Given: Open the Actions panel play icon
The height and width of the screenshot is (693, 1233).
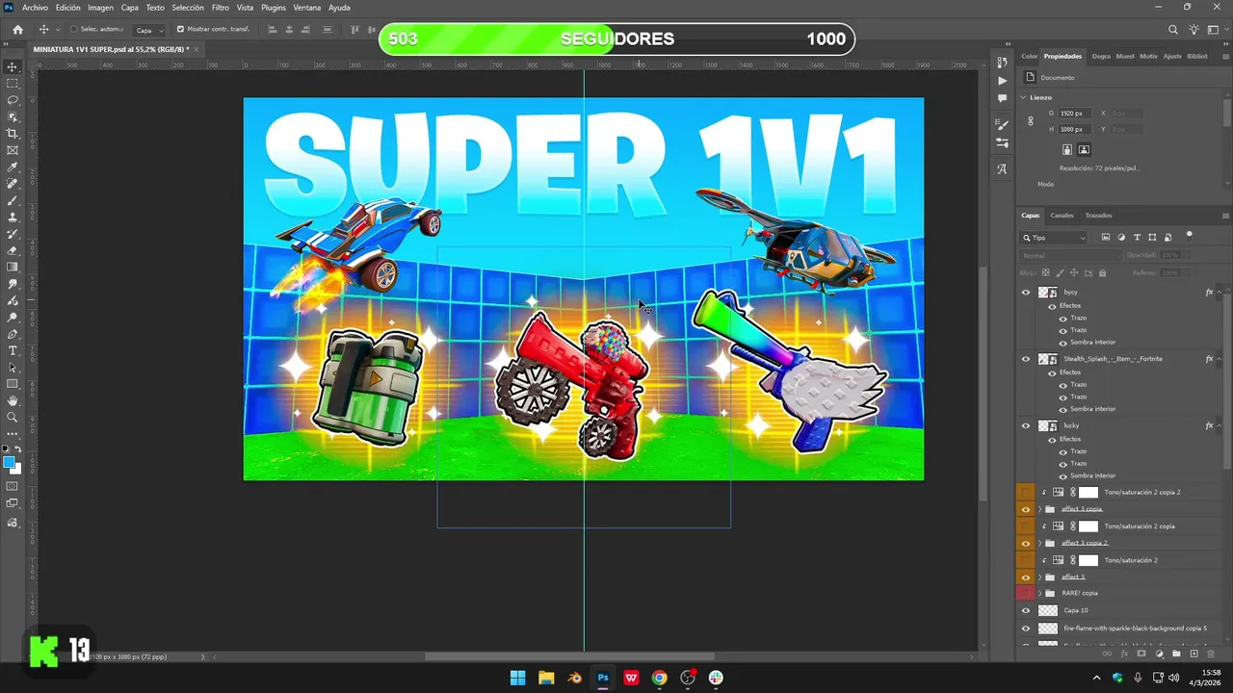Looking at the screenshot, I should 1003,81.
